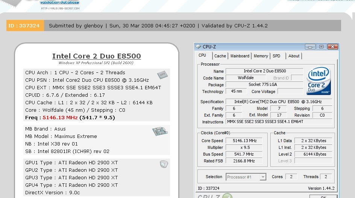Open the Mainboard tab

240,56
